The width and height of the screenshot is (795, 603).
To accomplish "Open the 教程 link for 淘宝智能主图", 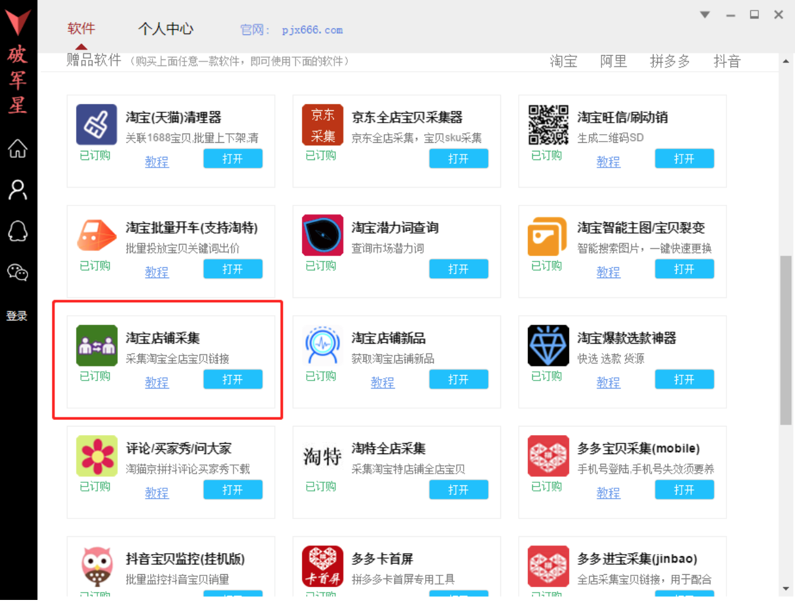I will pyautogui.click(x=608, y=272).
